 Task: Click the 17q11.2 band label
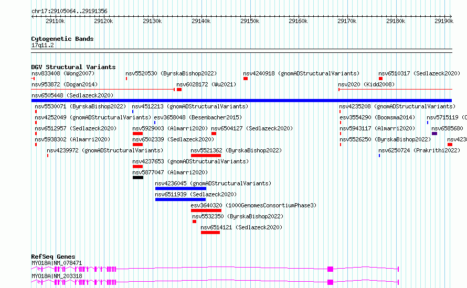pos(43,45)
